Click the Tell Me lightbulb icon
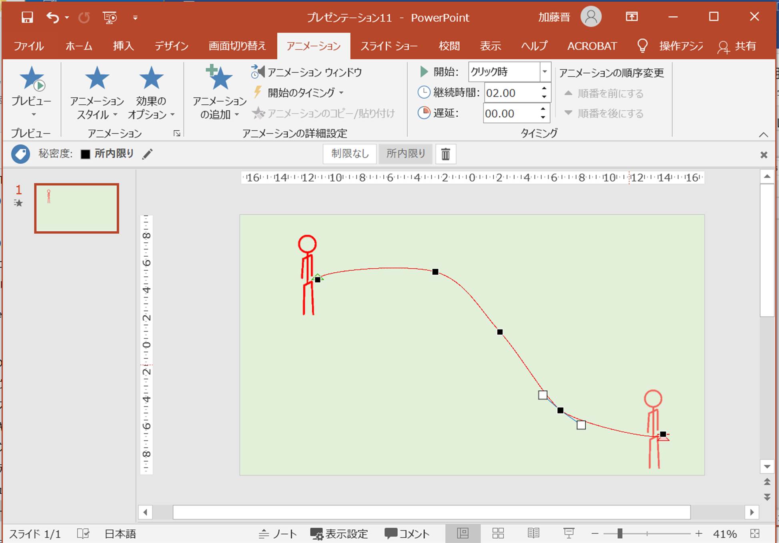Image resolution: width=779 pixels, height=543 pixels. pyautogui.click(x=642, y=46)
